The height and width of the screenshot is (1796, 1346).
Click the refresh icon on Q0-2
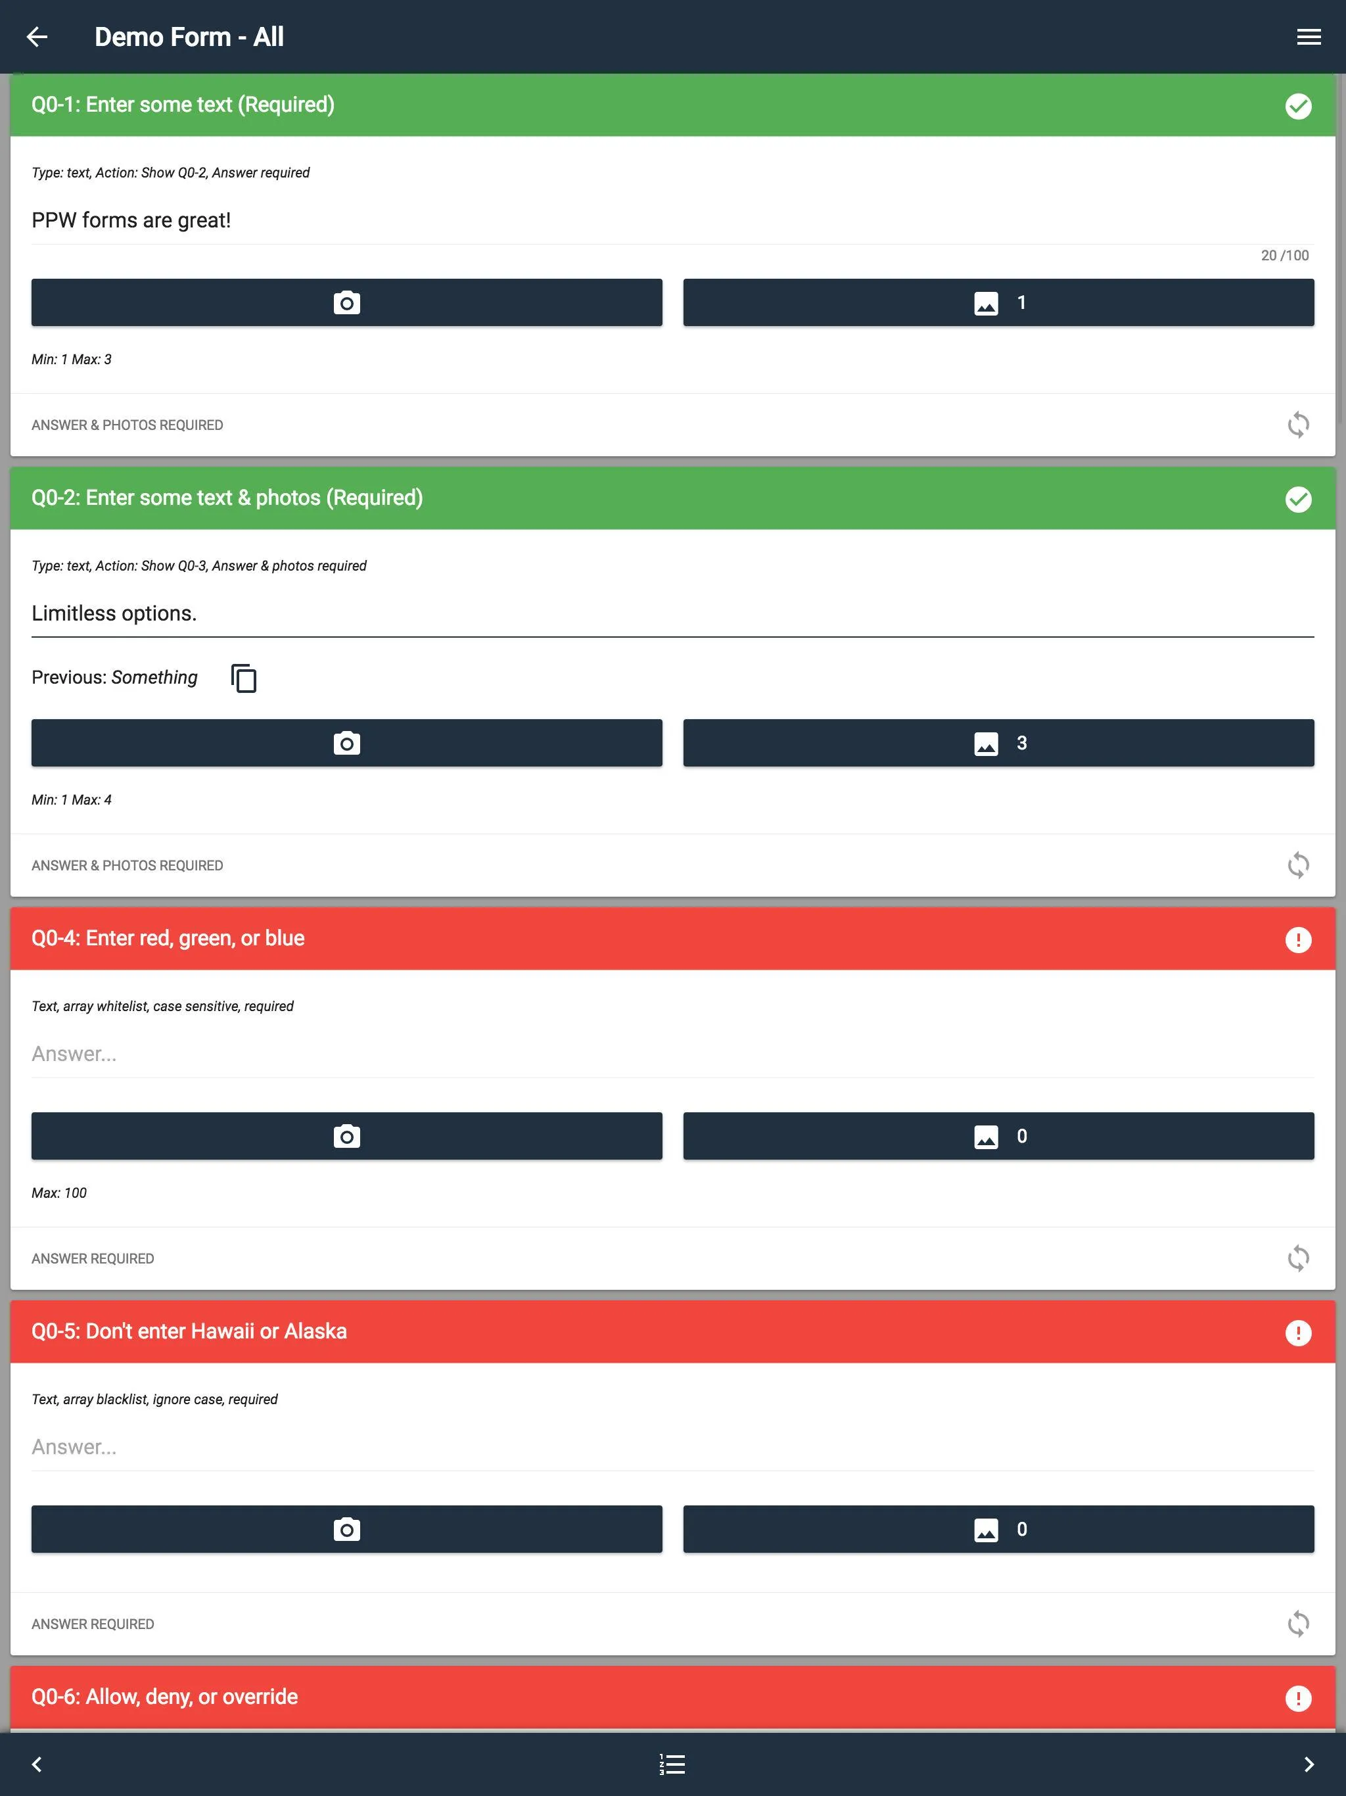coord(1297,864)
